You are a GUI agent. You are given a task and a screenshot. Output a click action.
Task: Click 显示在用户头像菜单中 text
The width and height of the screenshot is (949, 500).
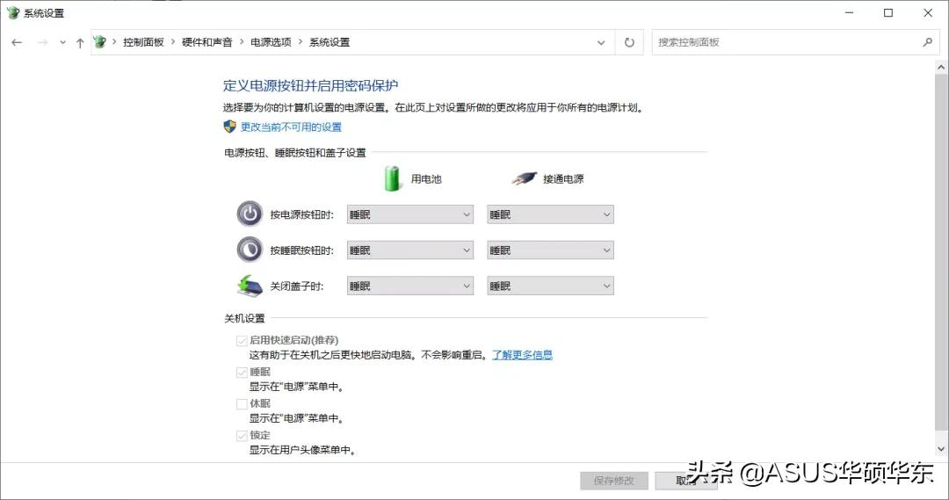pyautogui.click(x=302, y=450)
